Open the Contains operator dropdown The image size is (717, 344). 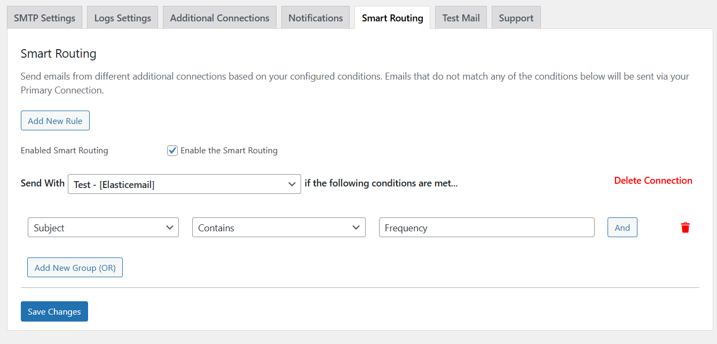[279, 227]
